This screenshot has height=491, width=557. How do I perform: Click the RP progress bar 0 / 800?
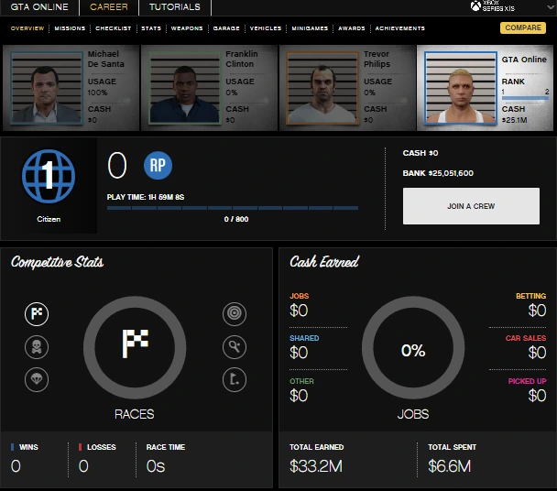(x=233, y=208)
